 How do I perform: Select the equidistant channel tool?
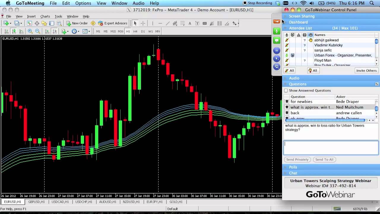point(175,23)
